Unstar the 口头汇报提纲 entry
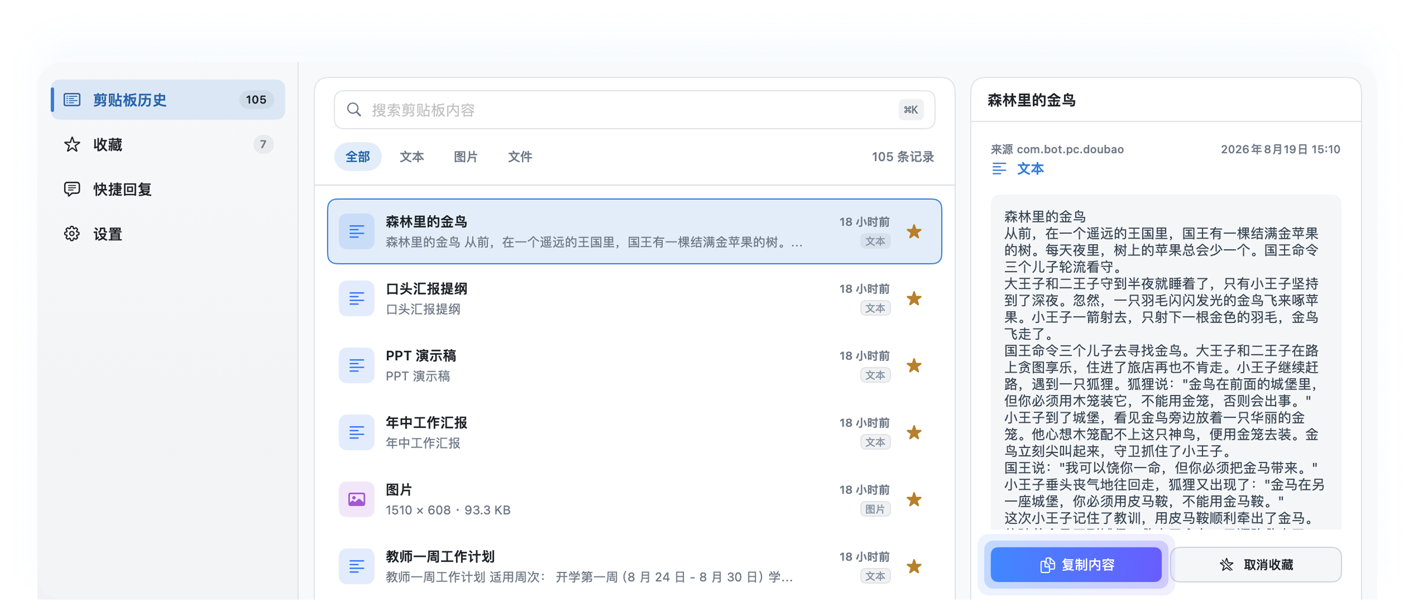Viewport: 1415px width, 613px height. click(x=914, y=298)
